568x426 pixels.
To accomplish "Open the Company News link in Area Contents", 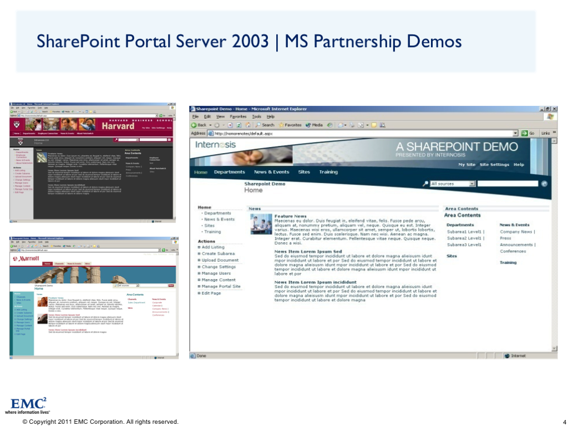I will 516,232.
